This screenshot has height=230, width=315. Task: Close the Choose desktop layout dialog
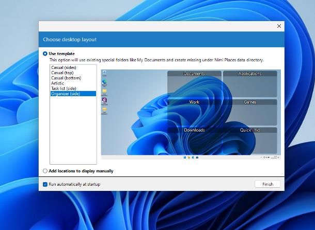[x=279, y=26]
